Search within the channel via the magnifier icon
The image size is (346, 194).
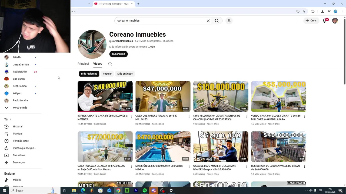tap(110, 64)
